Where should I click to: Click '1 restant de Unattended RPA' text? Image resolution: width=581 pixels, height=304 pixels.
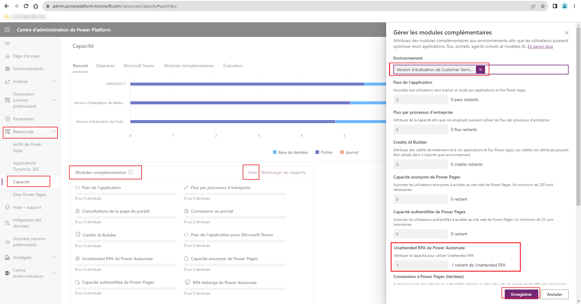[478, 265]
